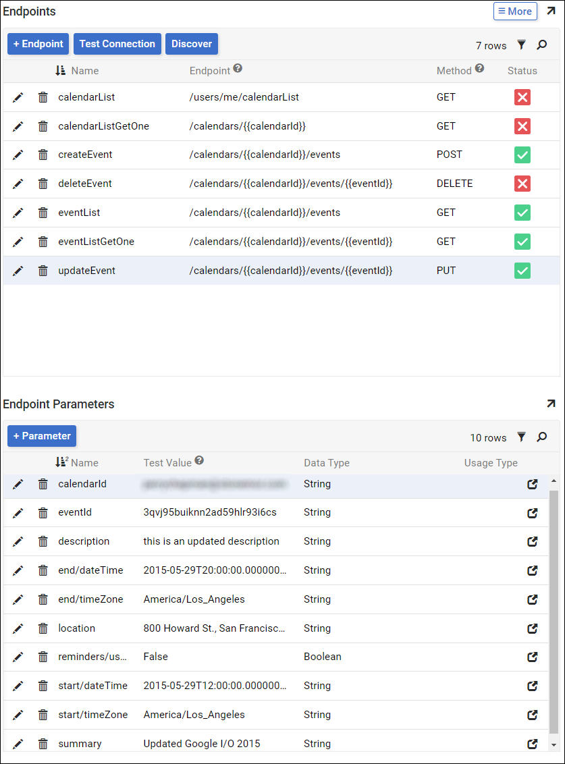This screenshot has width=565, height=764.
Task: Open the eventId parameter popout icon
Action: (532, 513)
